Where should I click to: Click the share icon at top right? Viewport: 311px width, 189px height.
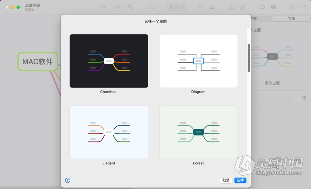[293, 7]
